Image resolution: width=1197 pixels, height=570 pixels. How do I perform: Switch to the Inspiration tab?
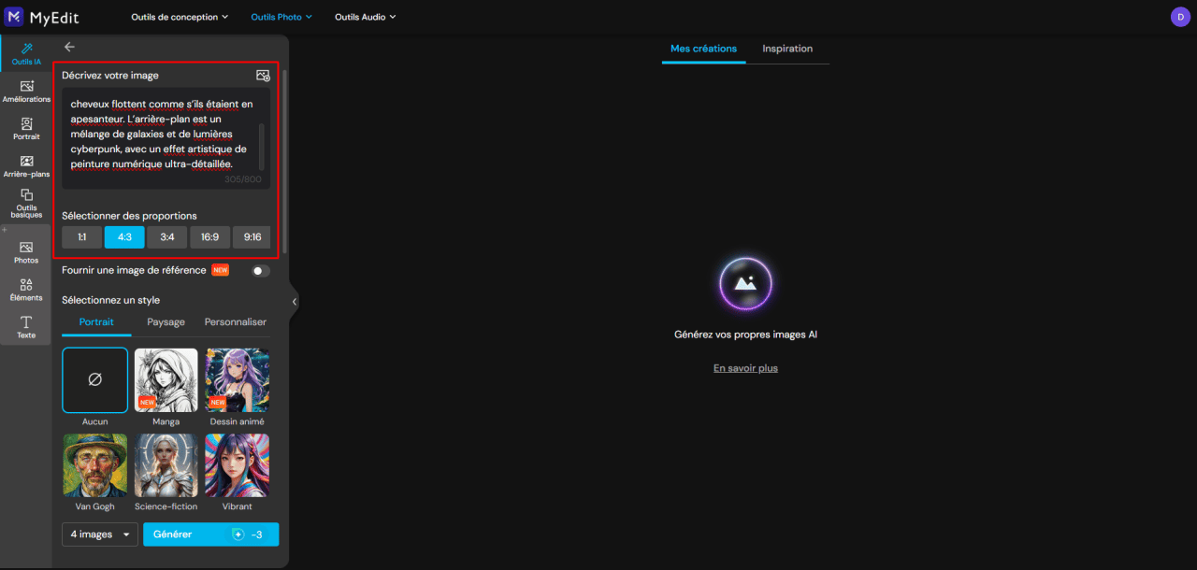[787, 49]
